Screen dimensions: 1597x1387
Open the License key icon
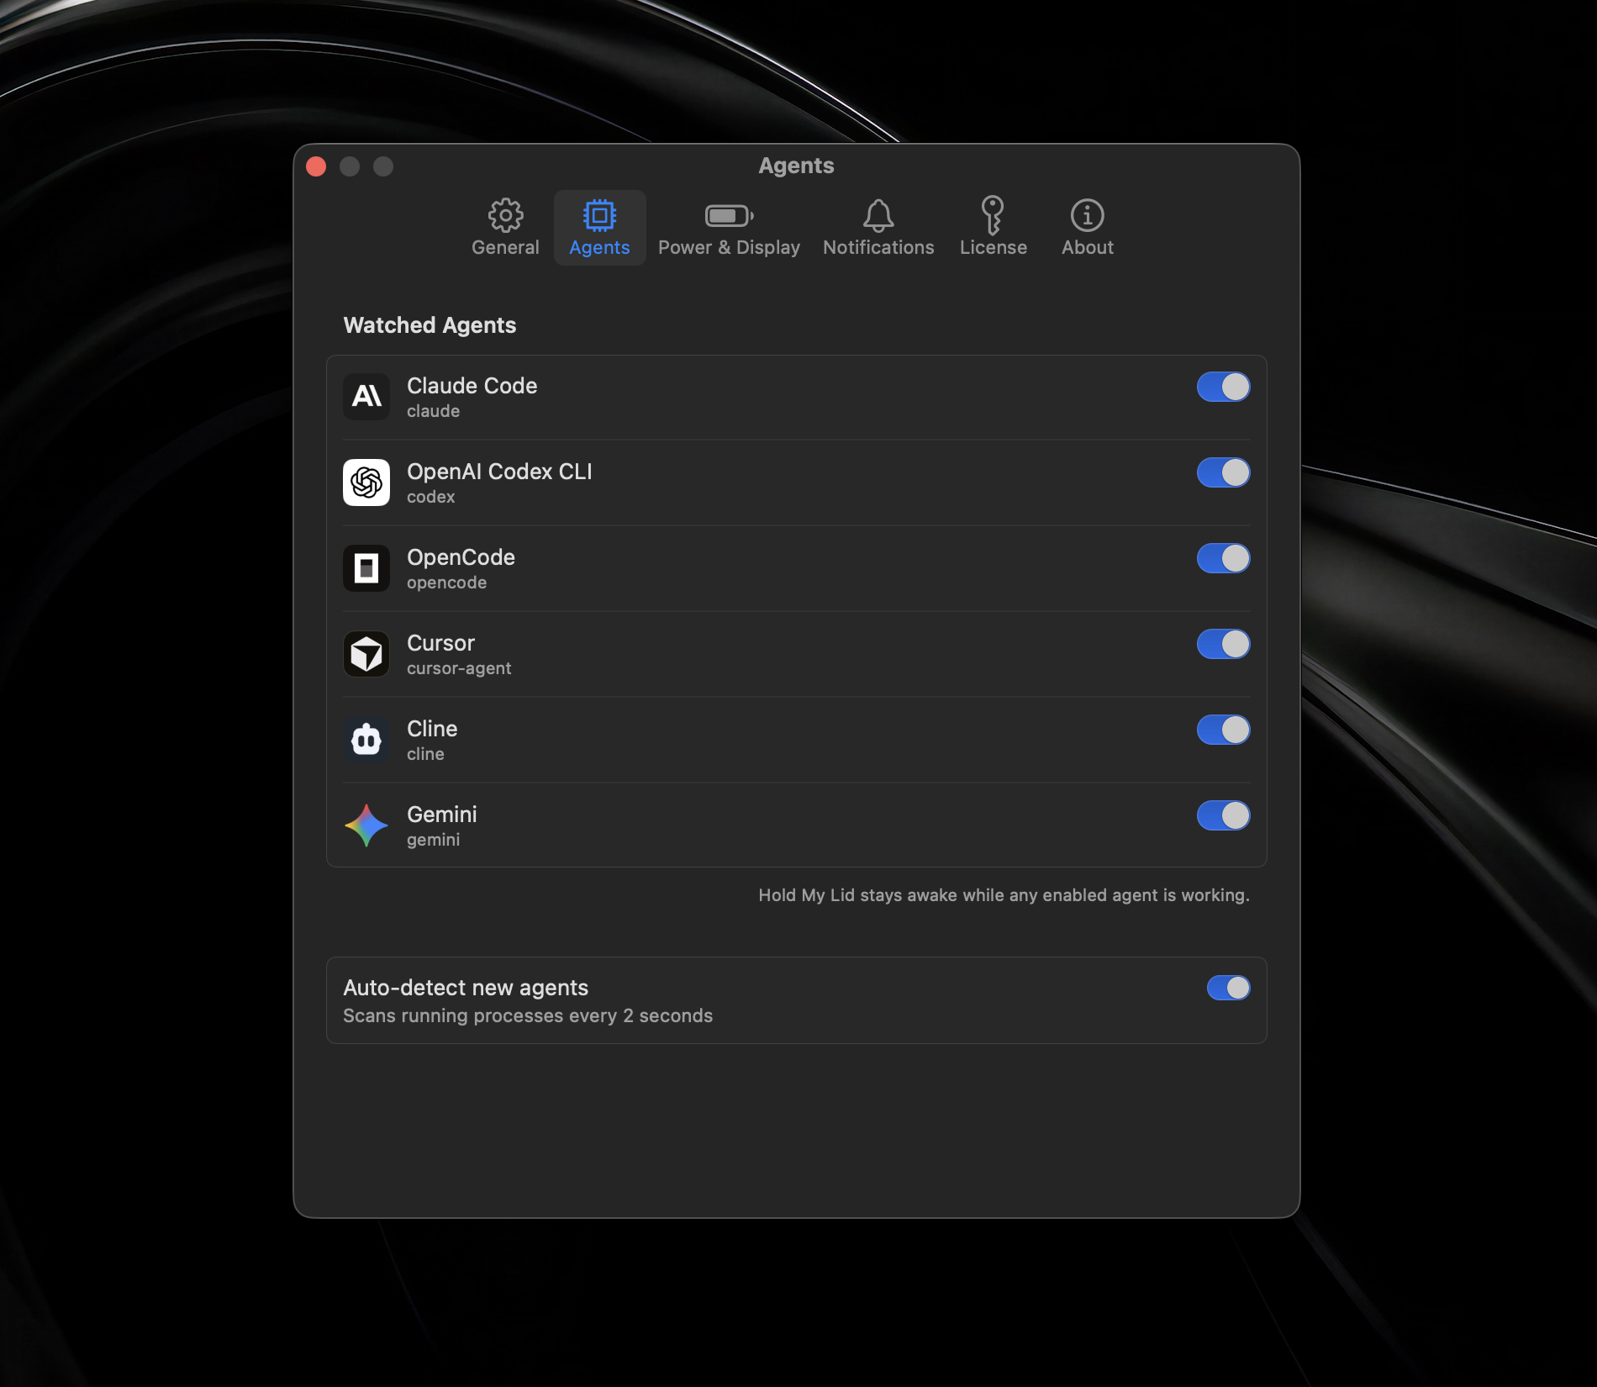point(993,215)
